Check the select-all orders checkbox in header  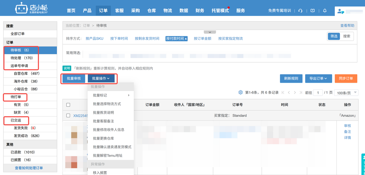[x=68, y=105]
